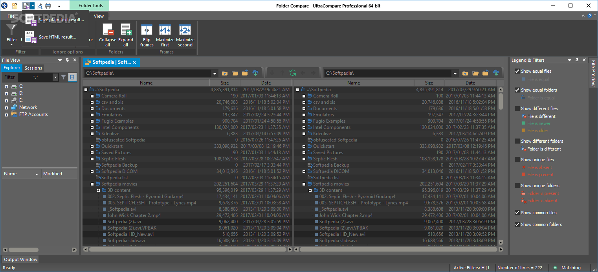Enable Show different folders checkbox
The width and height of the screenshot is (598, 272).
point(517,141)
